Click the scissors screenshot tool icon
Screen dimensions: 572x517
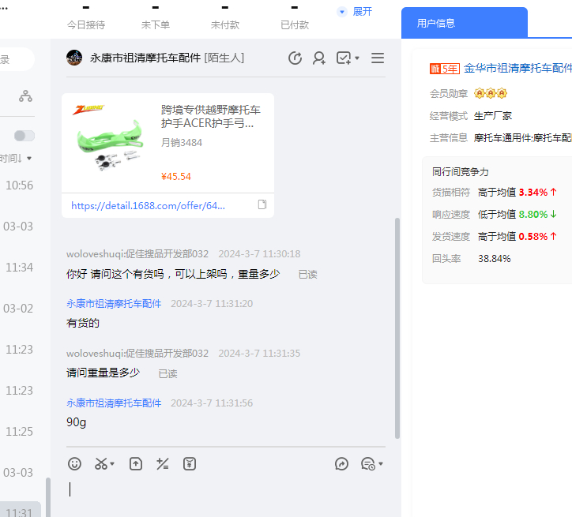(101, 464)
